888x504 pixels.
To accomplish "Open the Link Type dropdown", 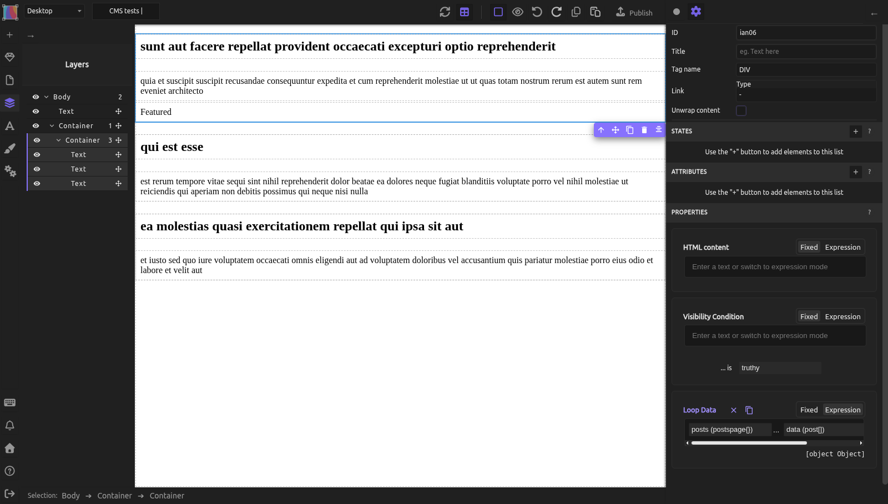I will (806, 94).
